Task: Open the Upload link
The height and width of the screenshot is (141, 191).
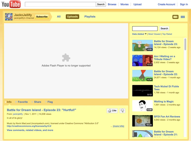Action: point(137,4)
